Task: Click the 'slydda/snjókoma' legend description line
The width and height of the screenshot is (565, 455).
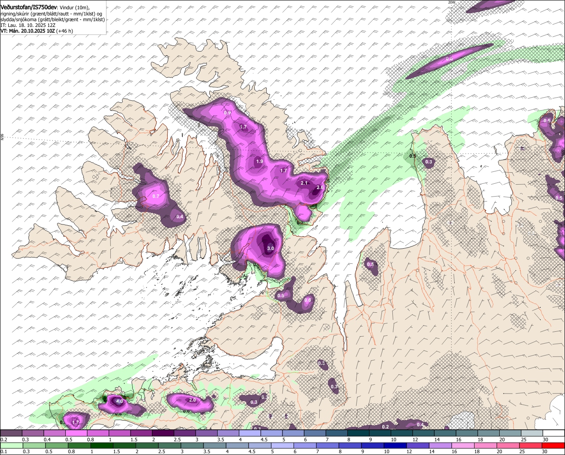Action: (53, 19)
